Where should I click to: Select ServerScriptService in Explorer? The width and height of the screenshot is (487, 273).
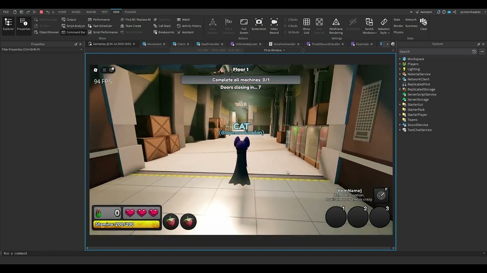click(x=422, y=94)
